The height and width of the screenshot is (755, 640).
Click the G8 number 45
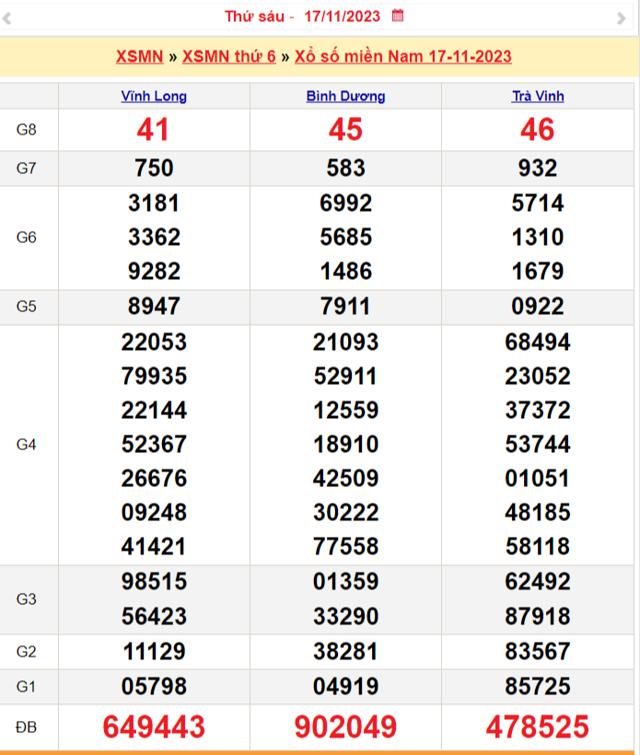point(345,130)
